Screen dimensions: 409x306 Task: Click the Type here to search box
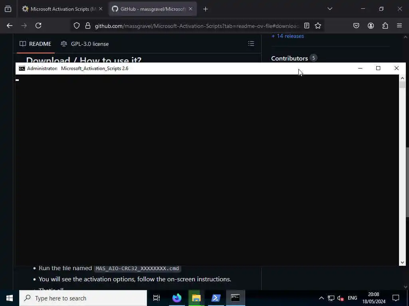coord(83,298)
